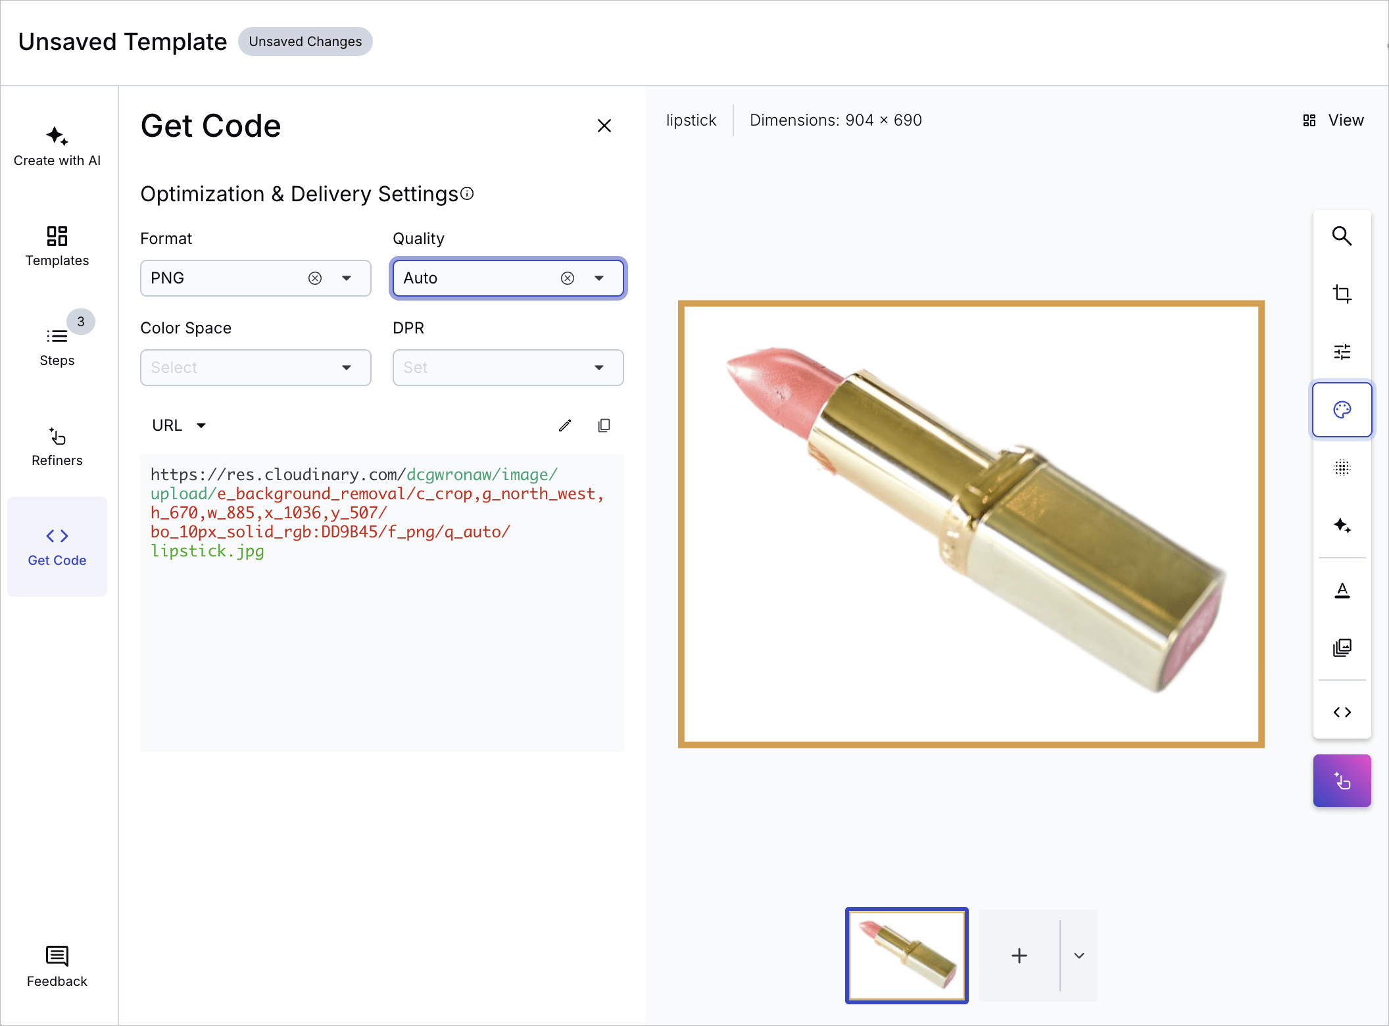Click the purple Refiners button
This screenshot has height=1026, width=1389.
pos(1342,781)
